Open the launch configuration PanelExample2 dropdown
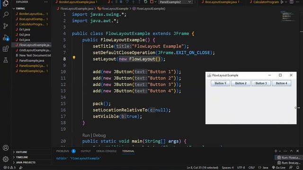Image resolution: width=303 pixels, height=170 pixels. tap(175, 2)
